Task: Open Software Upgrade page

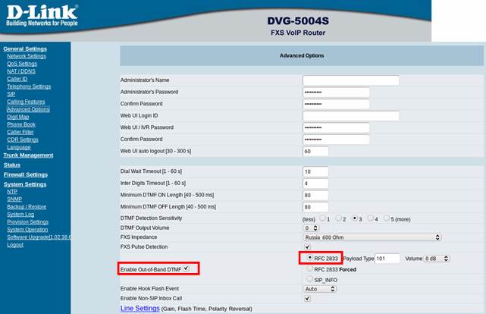Action: click(x=39, y=237)
